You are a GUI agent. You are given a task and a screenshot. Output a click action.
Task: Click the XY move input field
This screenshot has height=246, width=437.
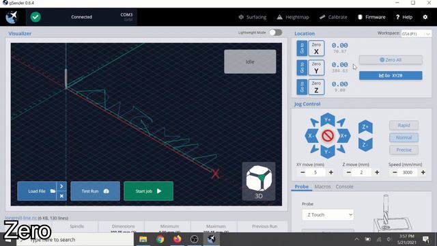click(315, 172)
